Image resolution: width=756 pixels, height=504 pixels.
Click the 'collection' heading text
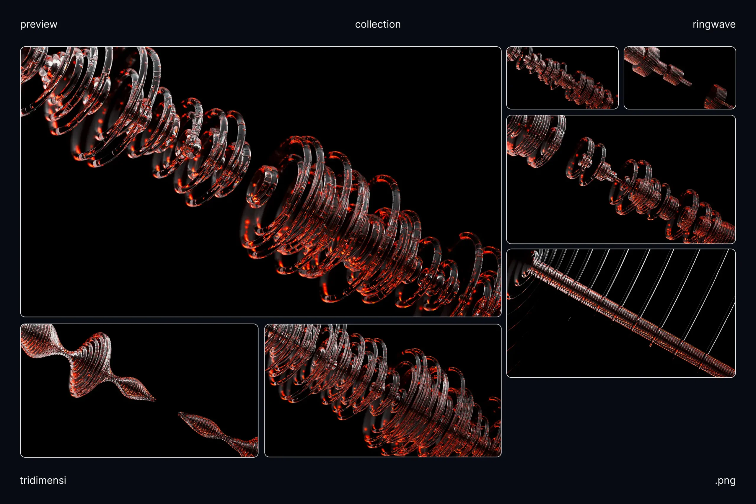pos(378,25)
